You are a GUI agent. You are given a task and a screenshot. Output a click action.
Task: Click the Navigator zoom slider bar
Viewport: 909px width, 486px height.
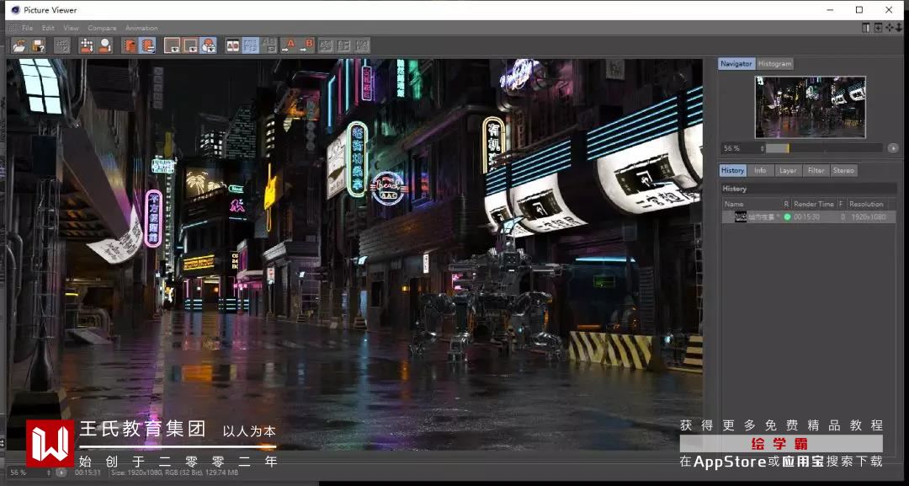tap(824, 148)
